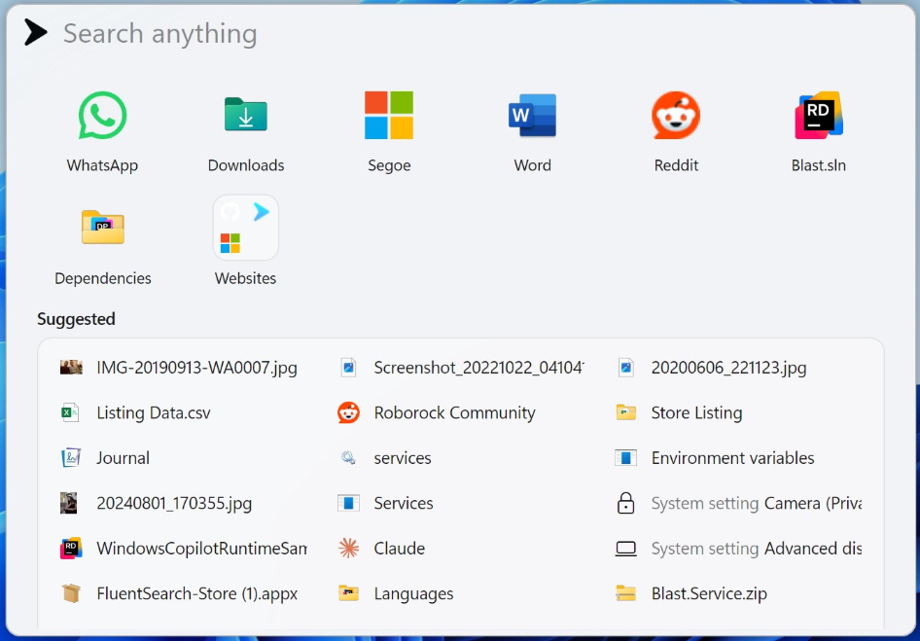Open the WhatsApp pinned app icon
The height and width of the screenshot is (641, 920).
point(103,115)
